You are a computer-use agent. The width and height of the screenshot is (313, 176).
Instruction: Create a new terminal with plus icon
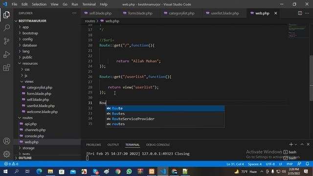(291, 144)
